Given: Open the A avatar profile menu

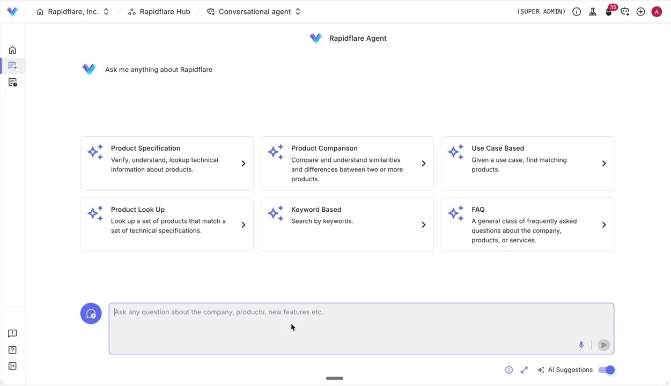Looking at the screenshot, I should coord(657,11).
